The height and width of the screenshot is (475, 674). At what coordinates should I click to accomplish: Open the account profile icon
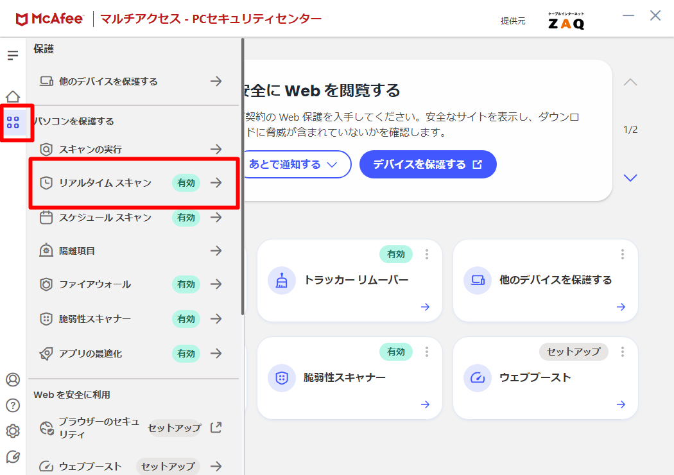click(x=13, y=379)
